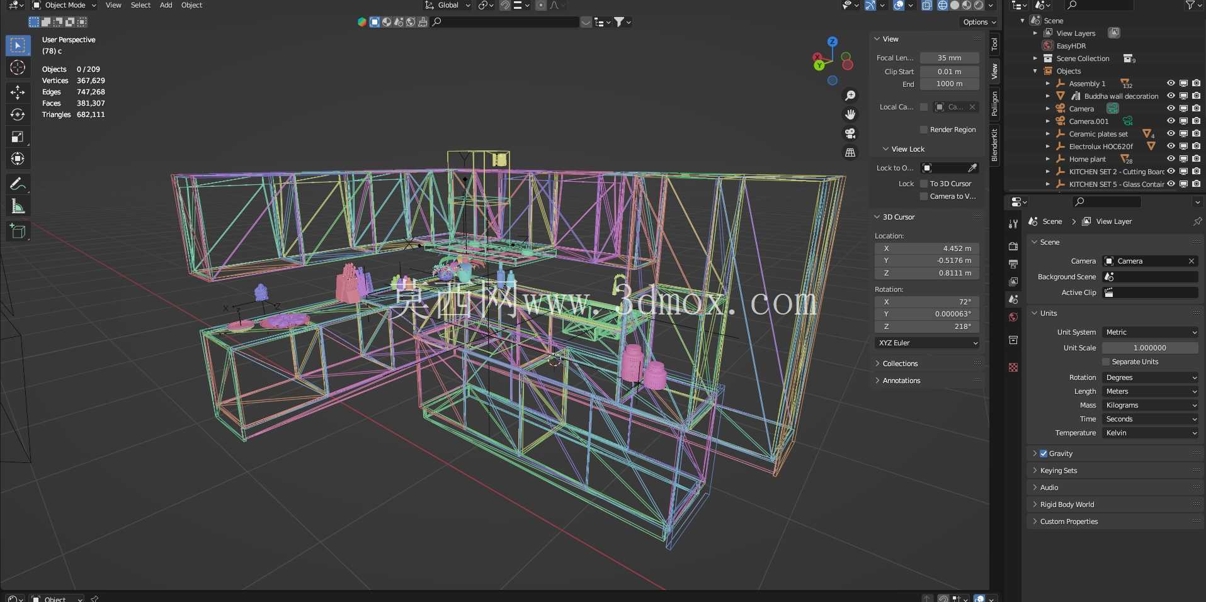Click the Clip Start 0.01 m field

pos(949,72)
